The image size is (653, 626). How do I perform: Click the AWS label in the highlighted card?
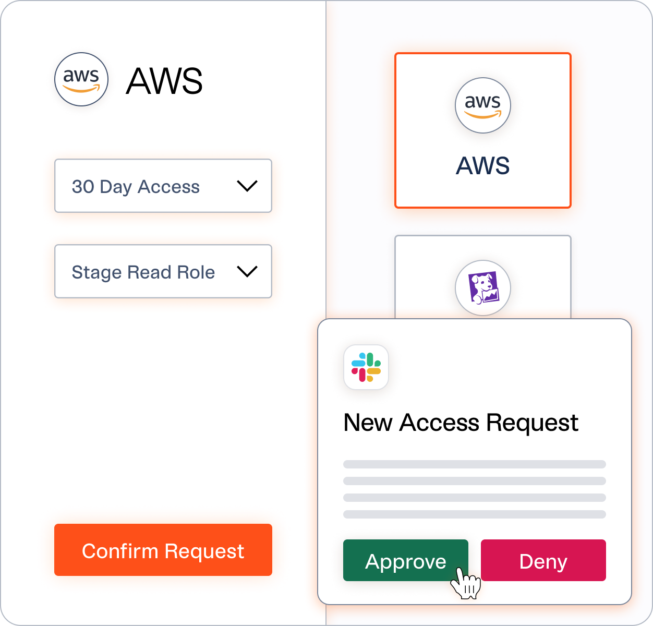pyautogui.click(x=483, y=165)
